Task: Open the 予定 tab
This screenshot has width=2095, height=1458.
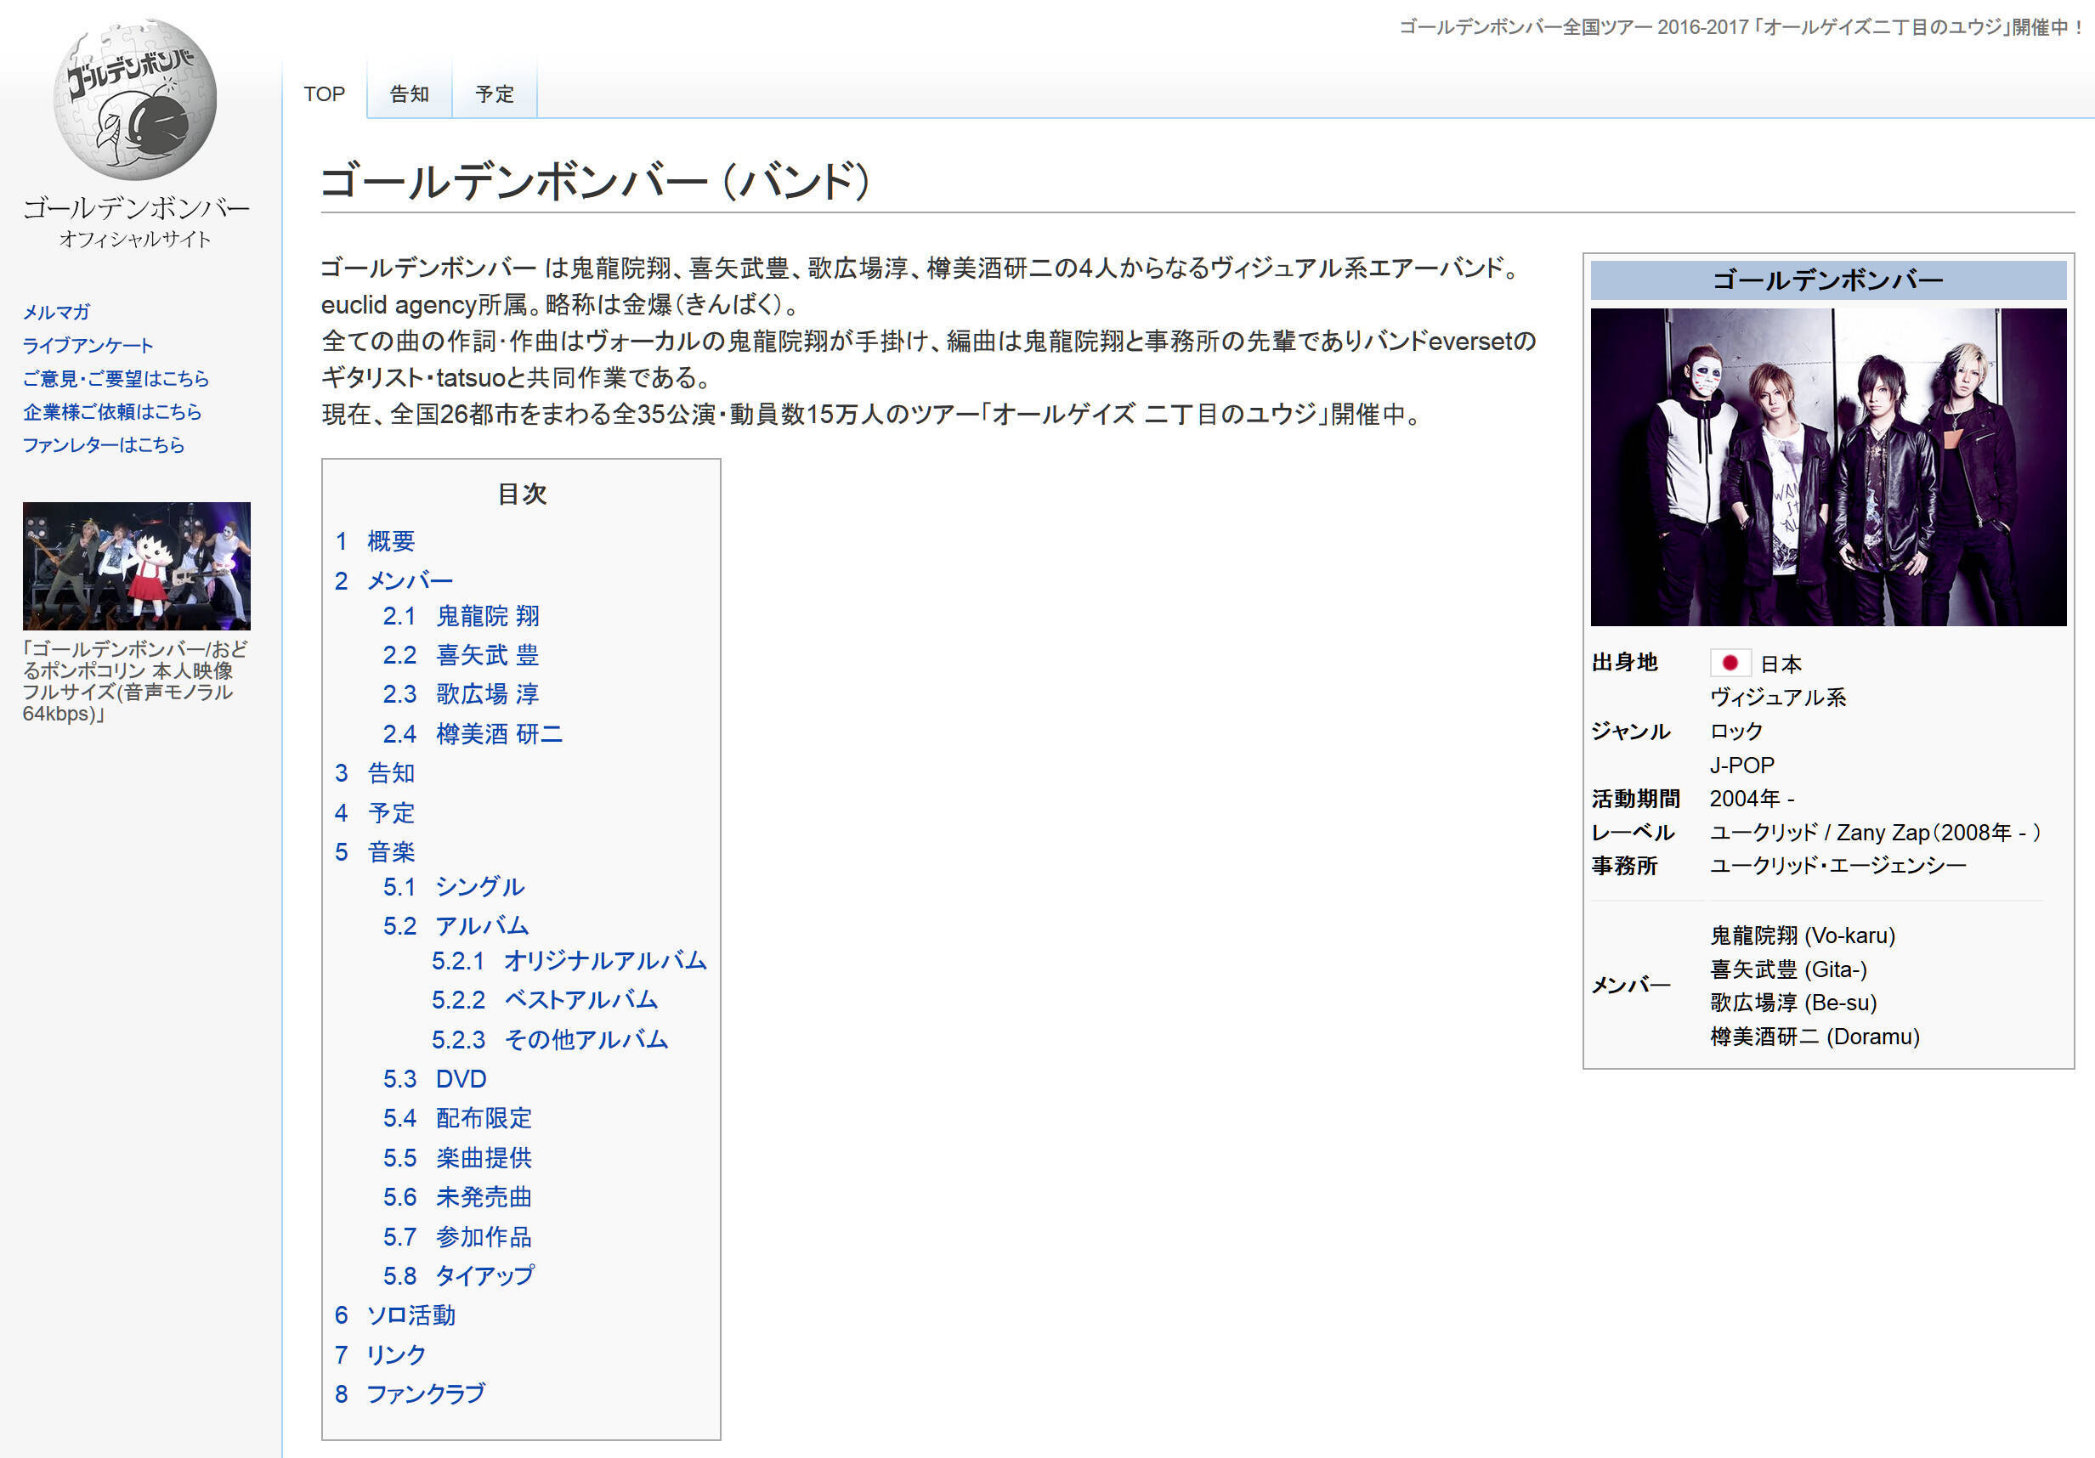Action: pyautogui.click(x=495, y=94)
